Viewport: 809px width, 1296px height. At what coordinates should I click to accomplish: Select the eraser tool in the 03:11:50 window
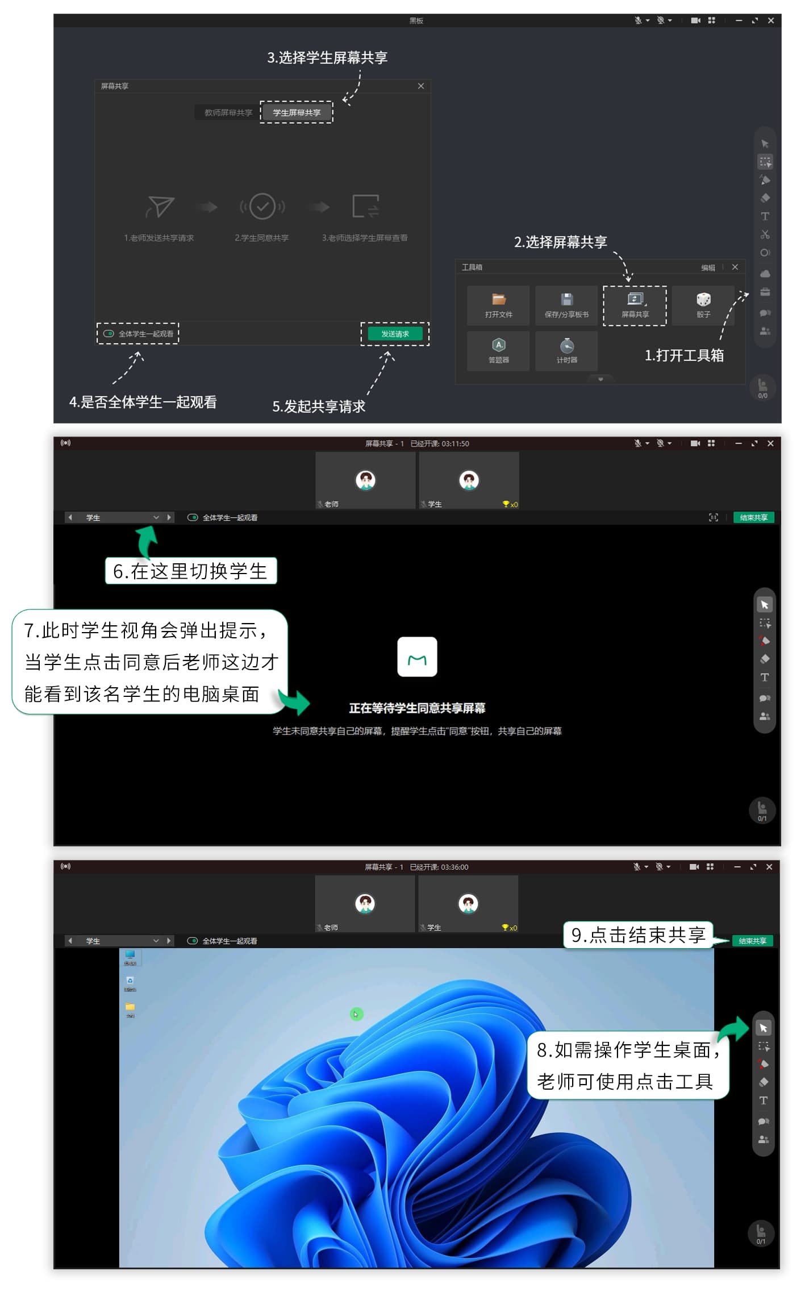click(x=765, y=659)
